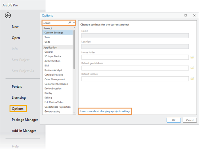Open the search options dropdown arrow
This screenshot has width=199, height=149.
(x=74, y=23)
